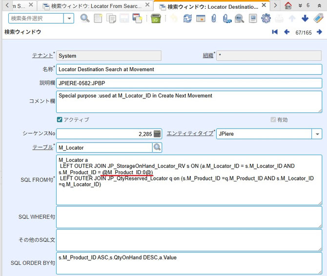Click 組織 field label link

pos(208,56)
